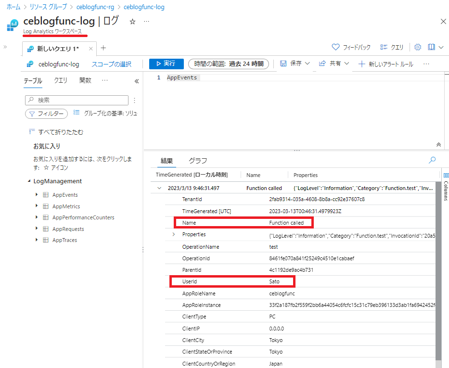Change 時間の範囲: 過去 24 時間 picker
449x368 pixels.
point(229,64)
